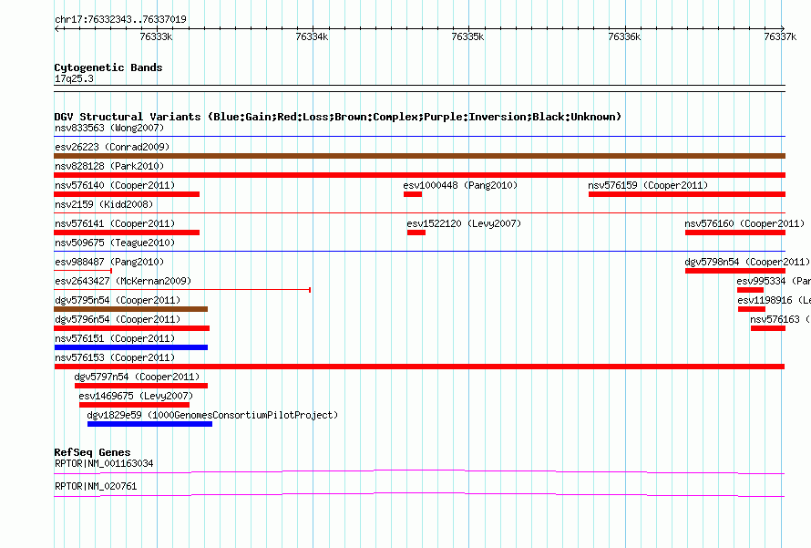Image resolution: width=811 pixels, height=548 pixels.
Task: Click the blue bar under dgv1829e59
Action: (150, 424)
